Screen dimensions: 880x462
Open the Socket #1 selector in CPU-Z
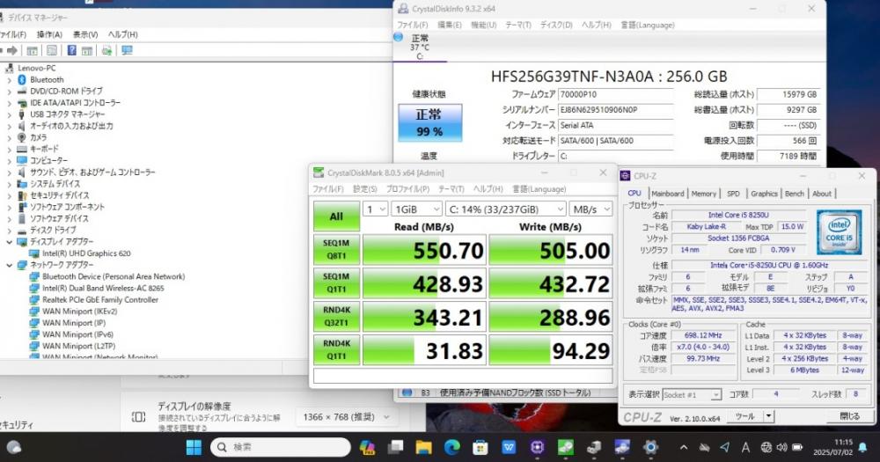692,395
